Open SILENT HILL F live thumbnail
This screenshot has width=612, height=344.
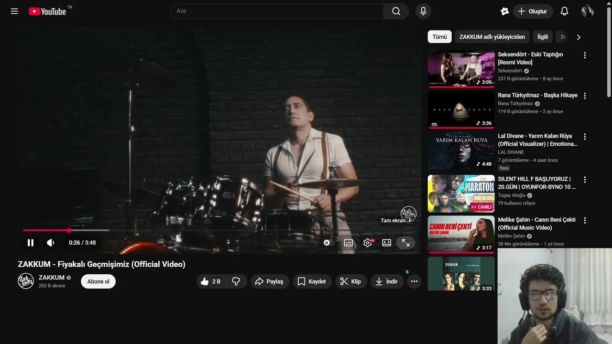tap(461, 193)
